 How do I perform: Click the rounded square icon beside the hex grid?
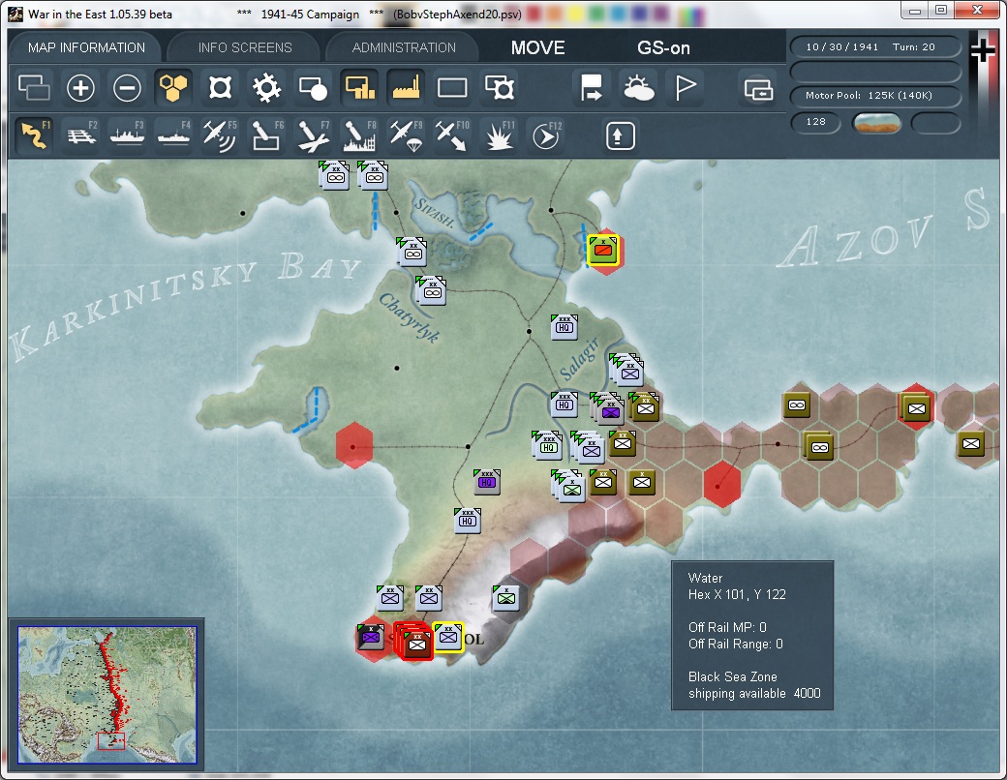click(221, 88)
